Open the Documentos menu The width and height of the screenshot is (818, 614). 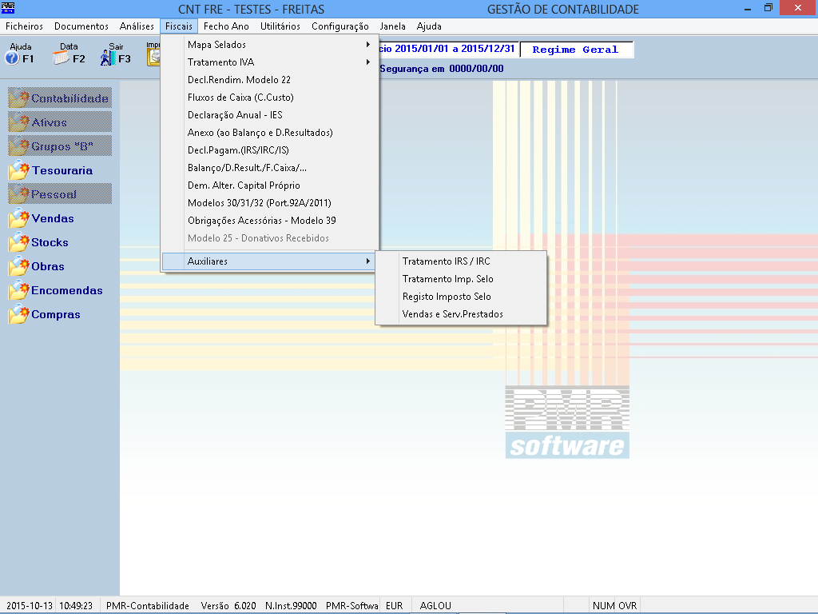(x=81, y=26)
